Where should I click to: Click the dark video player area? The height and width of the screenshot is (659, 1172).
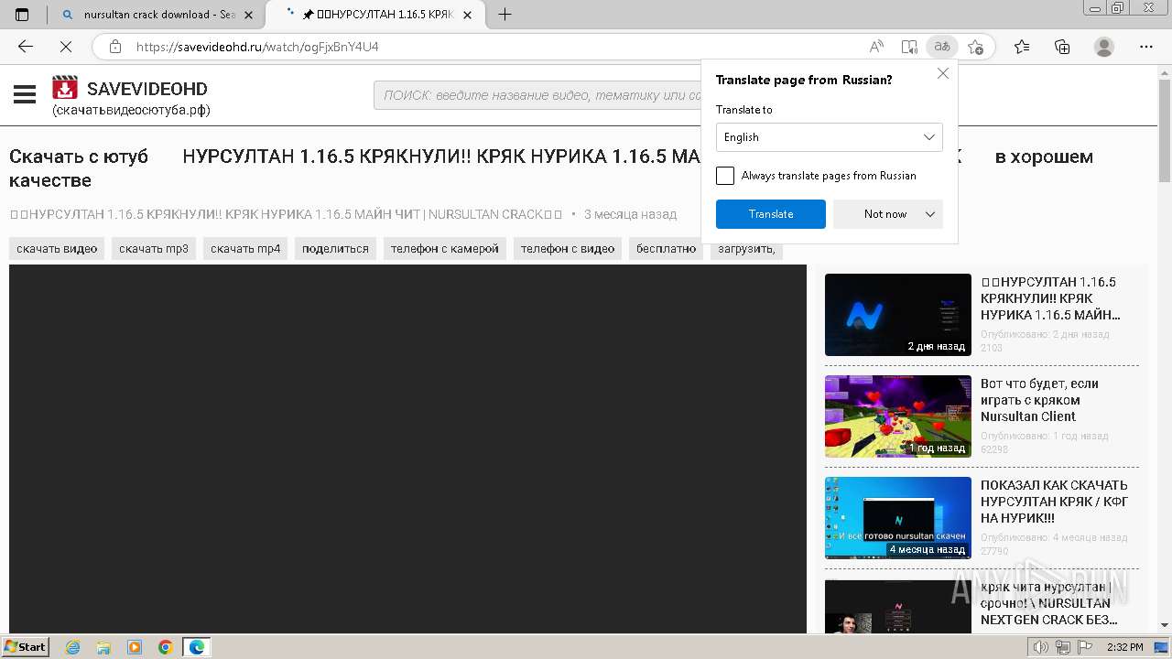point(407,448)
